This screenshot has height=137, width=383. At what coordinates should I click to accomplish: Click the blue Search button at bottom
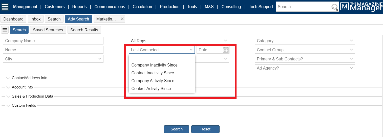pos(176,129)
